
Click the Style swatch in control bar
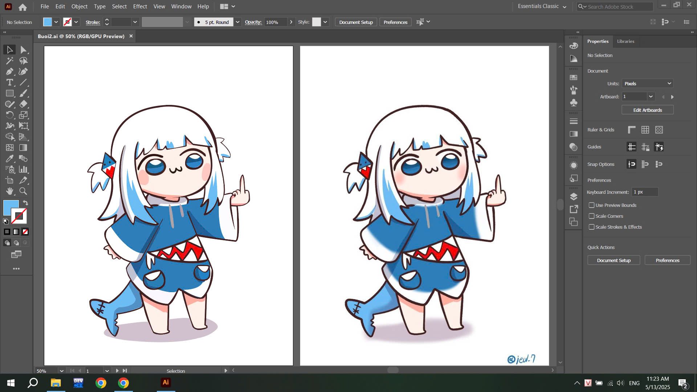point(317,22)
